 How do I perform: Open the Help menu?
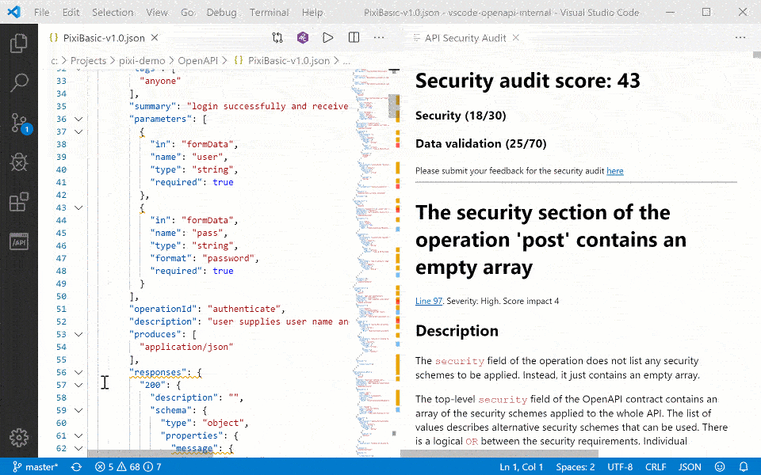[312, 12]
